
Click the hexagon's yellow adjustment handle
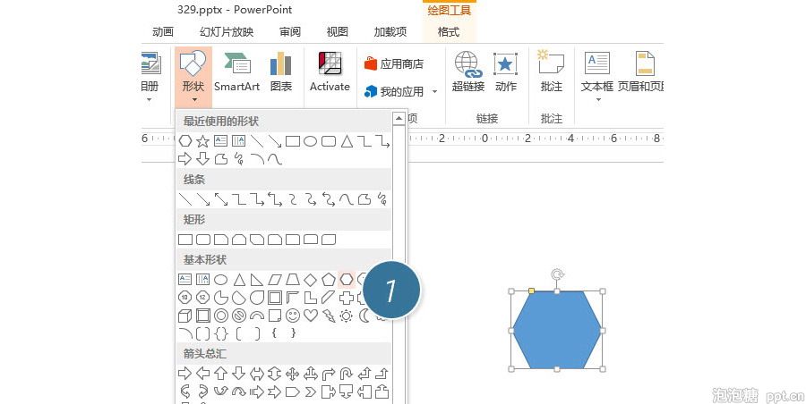[x=531, y=291]
